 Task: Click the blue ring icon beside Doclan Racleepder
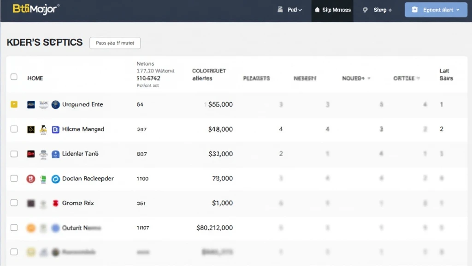click(56, 179)
